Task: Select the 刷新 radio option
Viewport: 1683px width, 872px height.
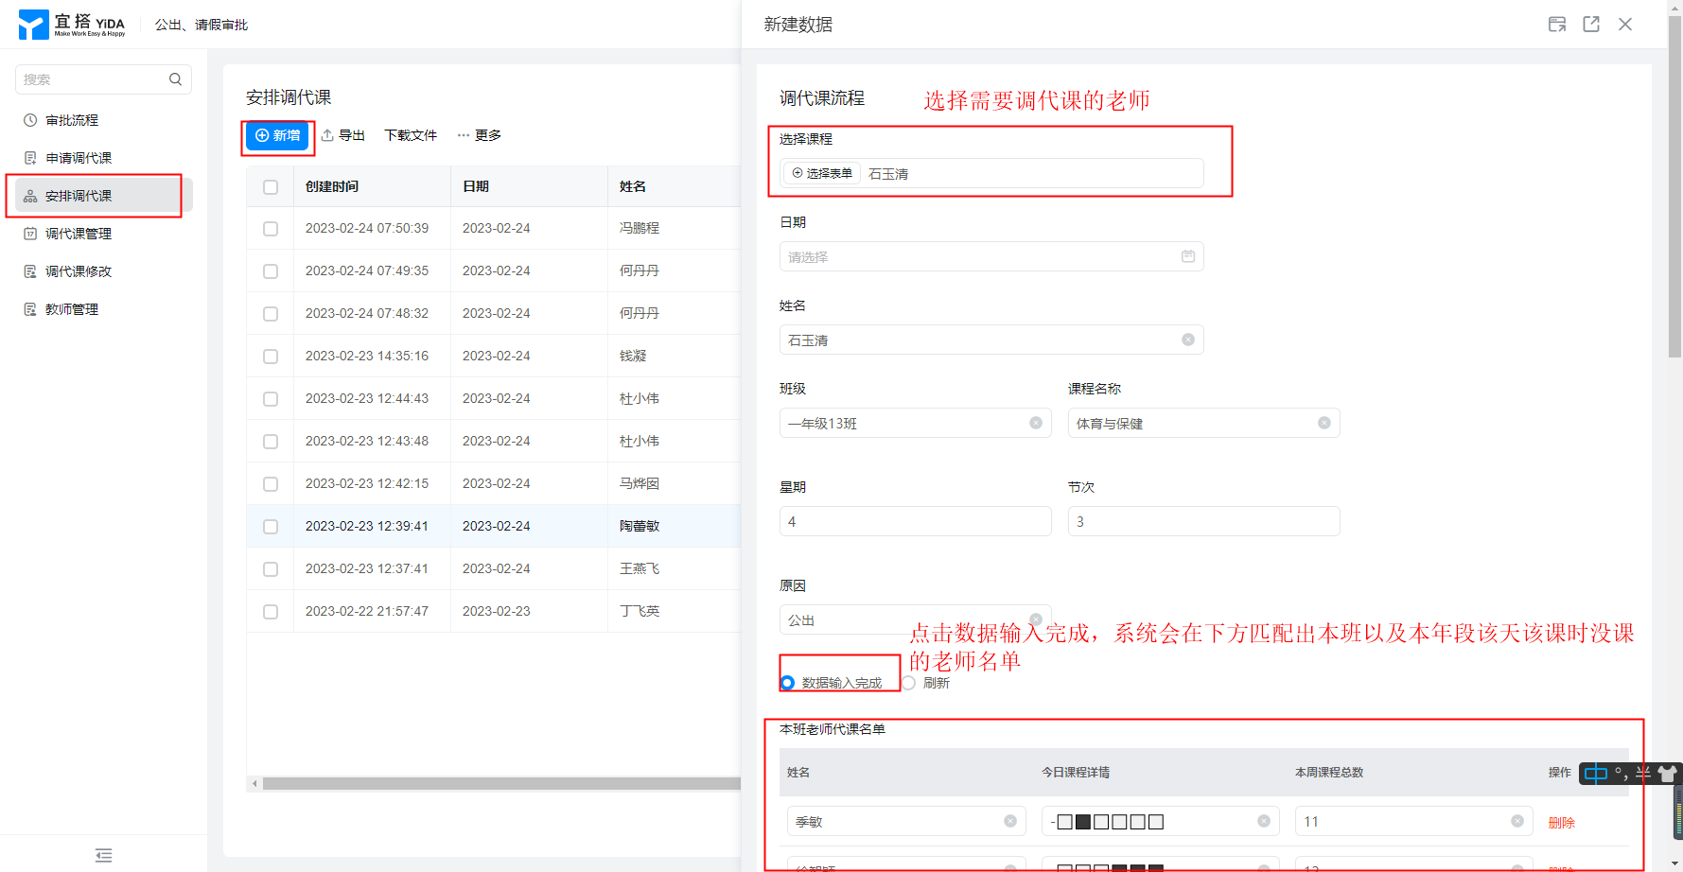Action: click(x=909, y=683)
